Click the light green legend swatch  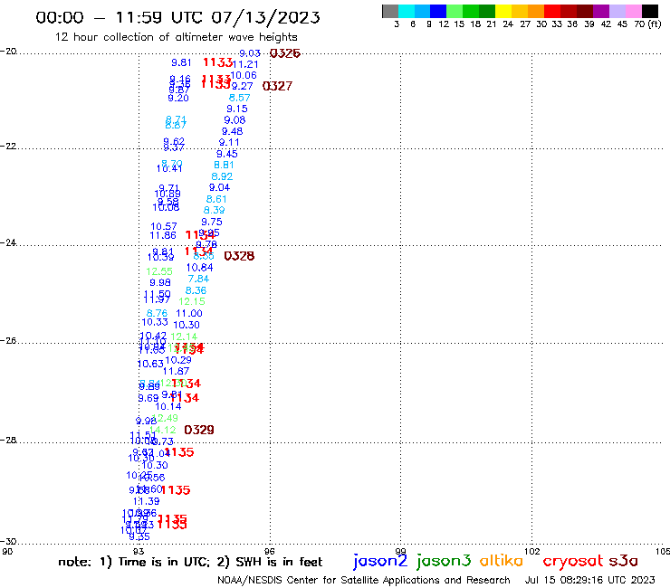pos(455,11)
